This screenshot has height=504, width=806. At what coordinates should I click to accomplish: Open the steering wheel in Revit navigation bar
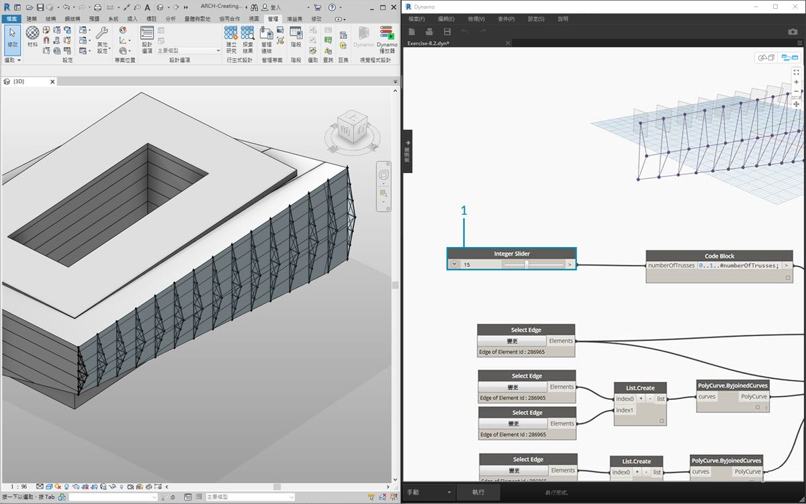pyautogui.click(x=384, y=175)
